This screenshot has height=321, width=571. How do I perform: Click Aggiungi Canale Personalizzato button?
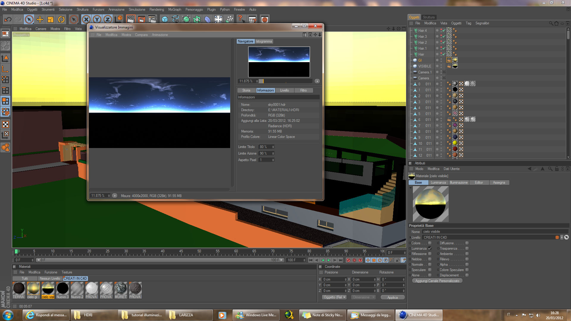click(437, 281)
